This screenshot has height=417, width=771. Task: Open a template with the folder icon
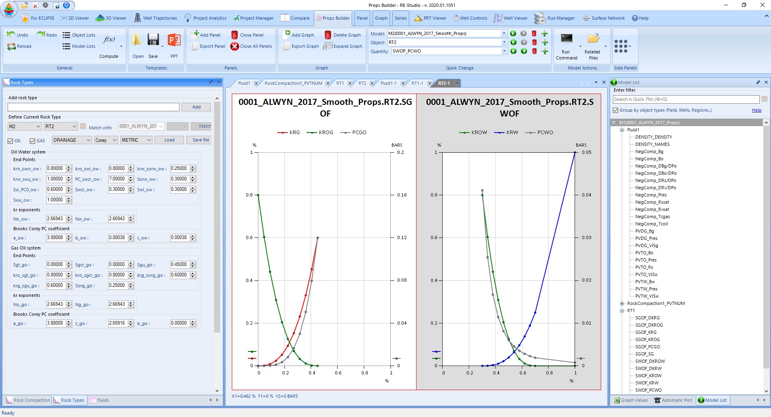point(136,40)
